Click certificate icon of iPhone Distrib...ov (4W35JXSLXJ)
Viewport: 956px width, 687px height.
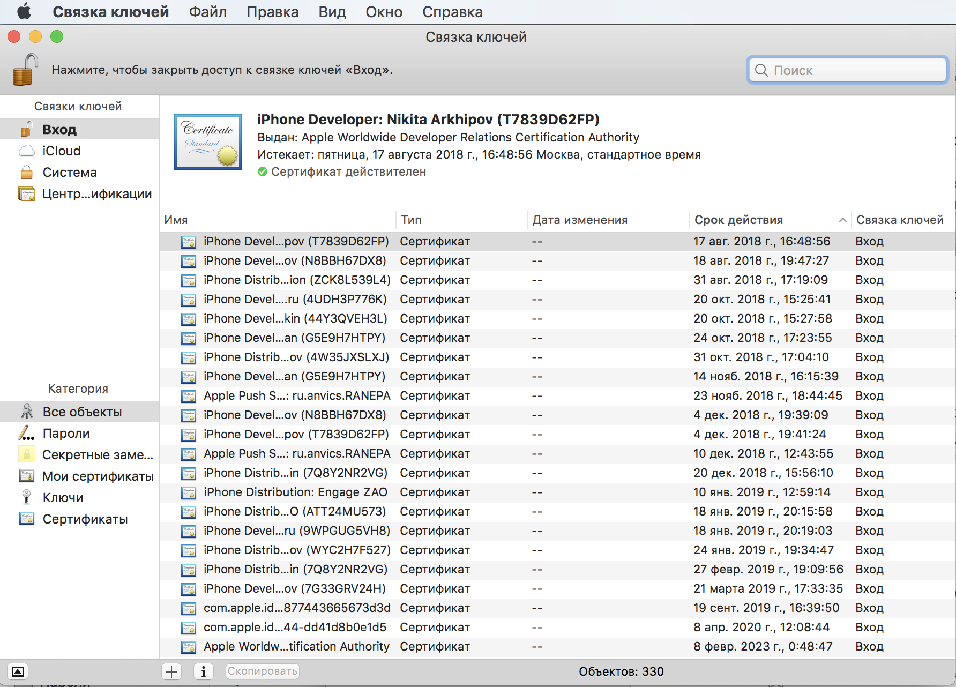pyautogui.click(x=189, y=357)
